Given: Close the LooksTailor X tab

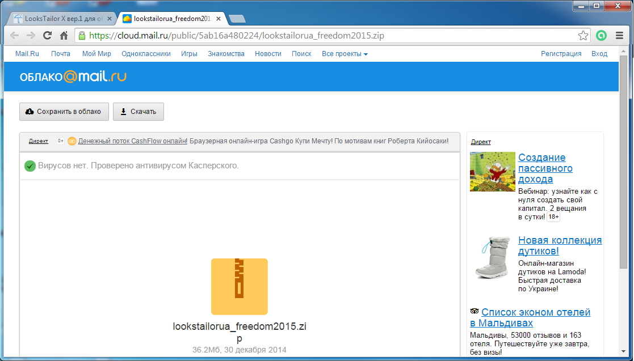Looking at the screenshot, I should 109,19.
